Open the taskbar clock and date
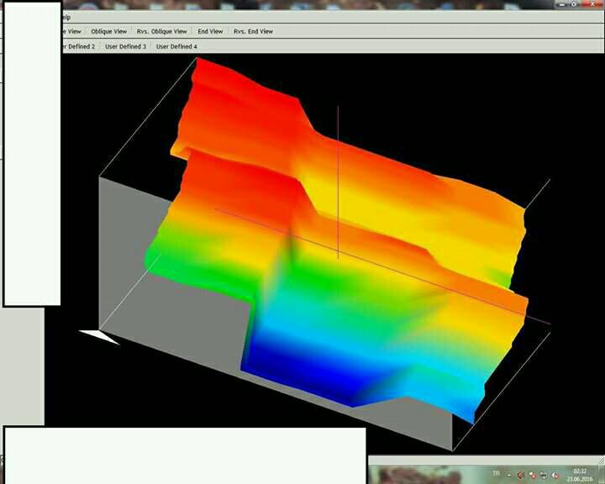This screenshot has height=484, width=605. [x=580, y=475]
